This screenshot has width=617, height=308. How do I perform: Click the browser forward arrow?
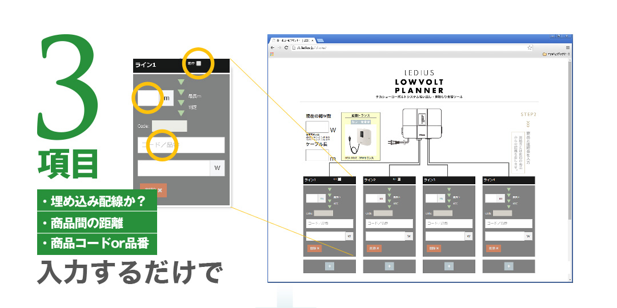pos(279,47)
